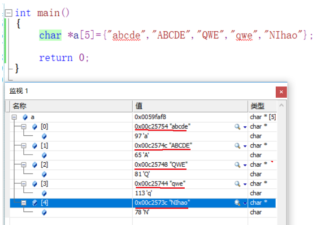Click the 名称 column header
Screen dimensions: 321x225
coord(71,106)
